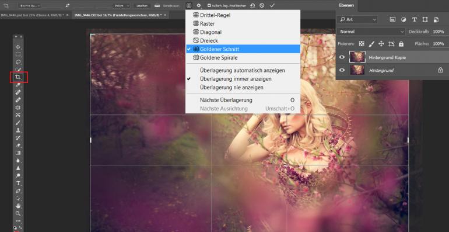Toggle delete cropped pixels checkbox
Viewport: 449px width, 232px height.
(x=209, y=5)
